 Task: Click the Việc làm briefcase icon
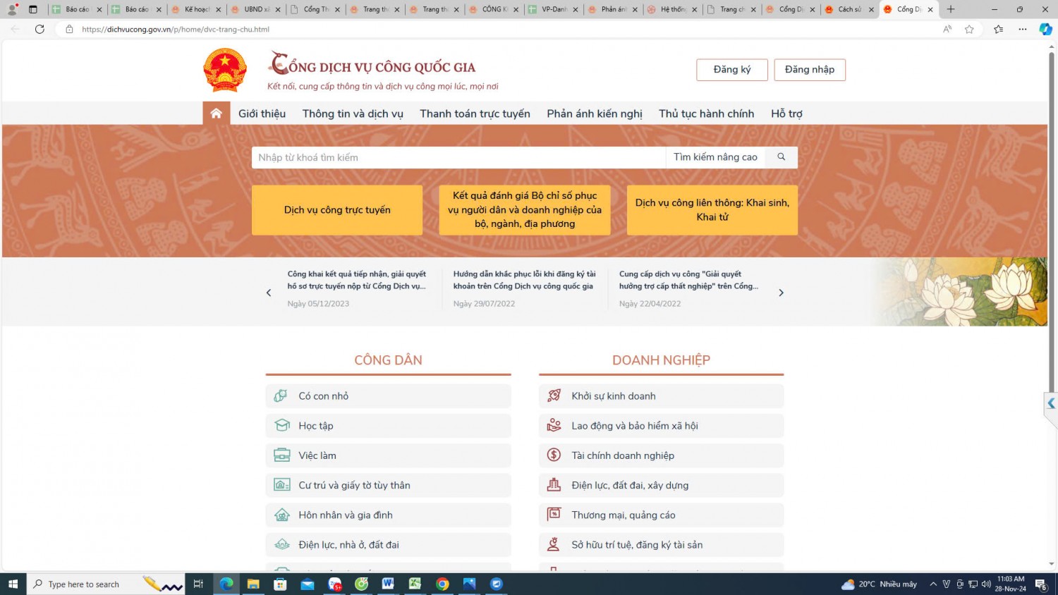point(282,455)
